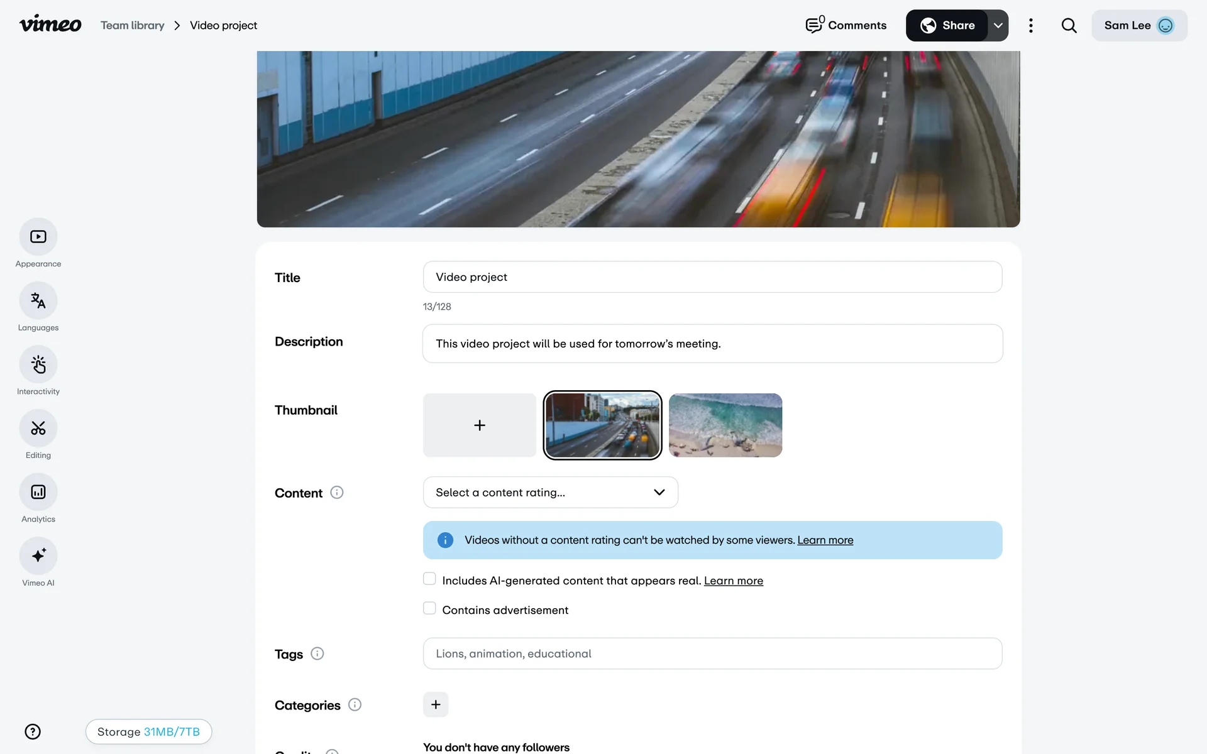Open the Analytics chart icon
Viewport: 1207px width, 754px height.
coord(38,492)
